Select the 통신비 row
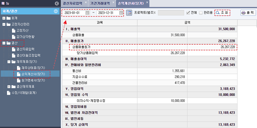This screenshot has width=257, height=128. [x=150, y=71]
